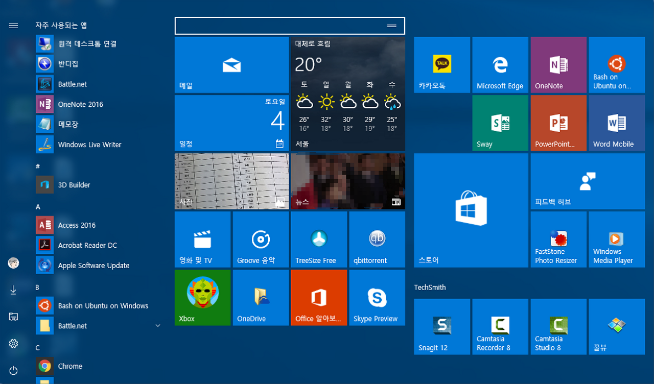Launch Snagit 12 tile
This screenshot has width=654, height=384.
pos(442,327)
